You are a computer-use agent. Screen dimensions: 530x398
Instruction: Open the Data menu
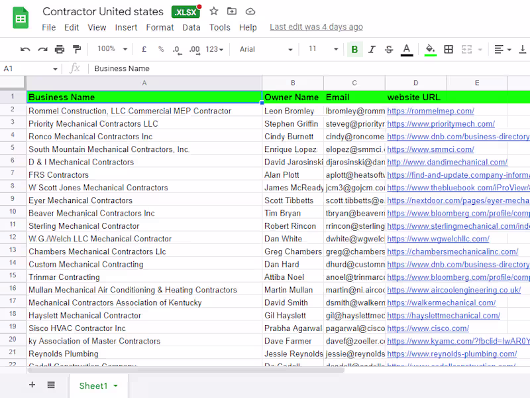pyautogui.click(x=191, y=27)
